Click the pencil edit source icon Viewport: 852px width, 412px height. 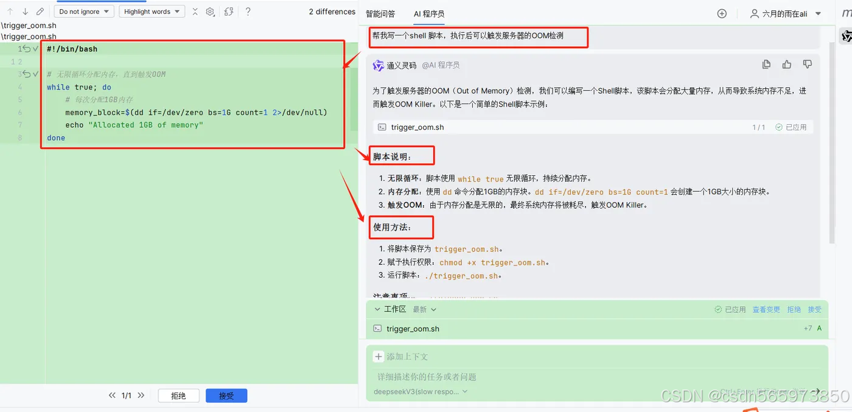(40, 12)
